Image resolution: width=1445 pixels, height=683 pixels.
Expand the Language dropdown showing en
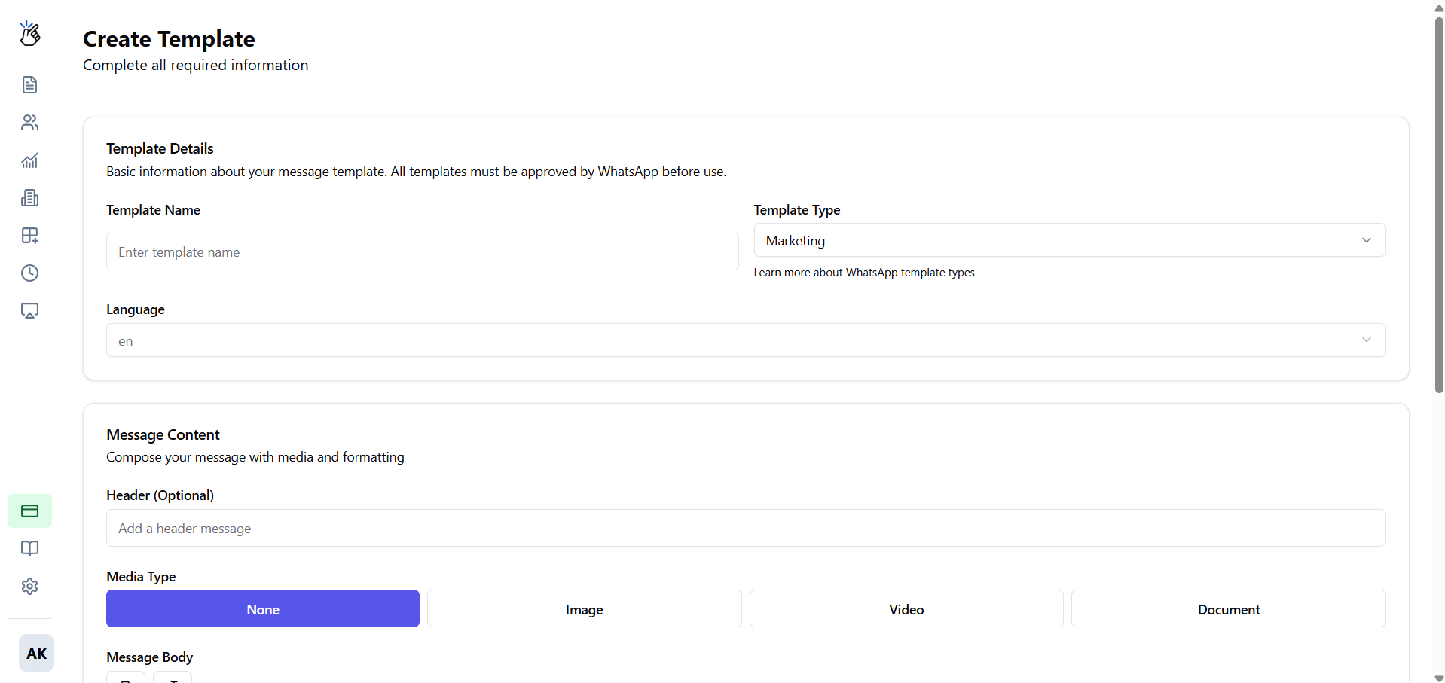click(745, 340)
